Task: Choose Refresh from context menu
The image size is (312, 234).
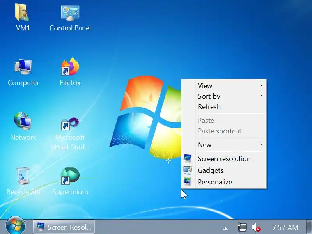Action: click(x=223, y=106)
